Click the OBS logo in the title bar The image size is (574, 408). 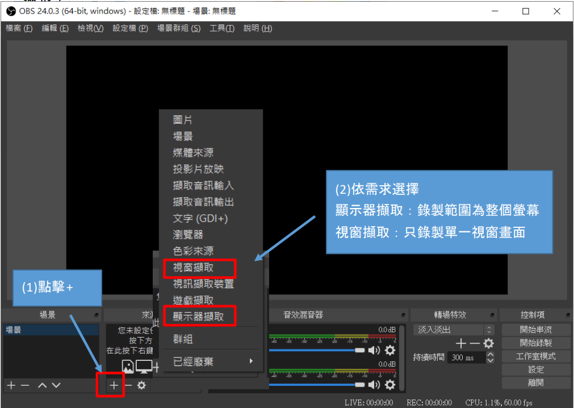point(11,11)
